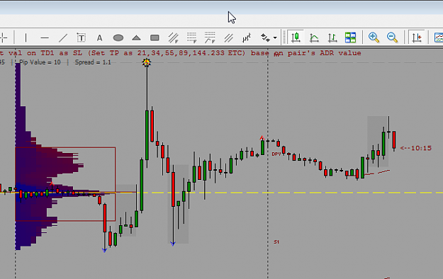
Task: Select the Vertical Line drawing tool
Action: click(x=26, y=38)
